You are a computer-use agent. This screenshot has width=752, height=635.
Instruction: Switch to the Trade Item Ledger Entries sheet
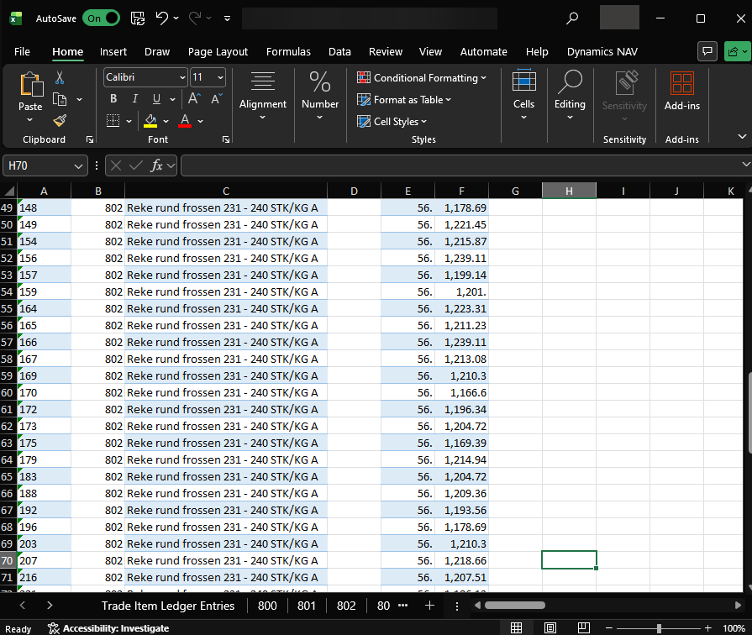[168, 605]
